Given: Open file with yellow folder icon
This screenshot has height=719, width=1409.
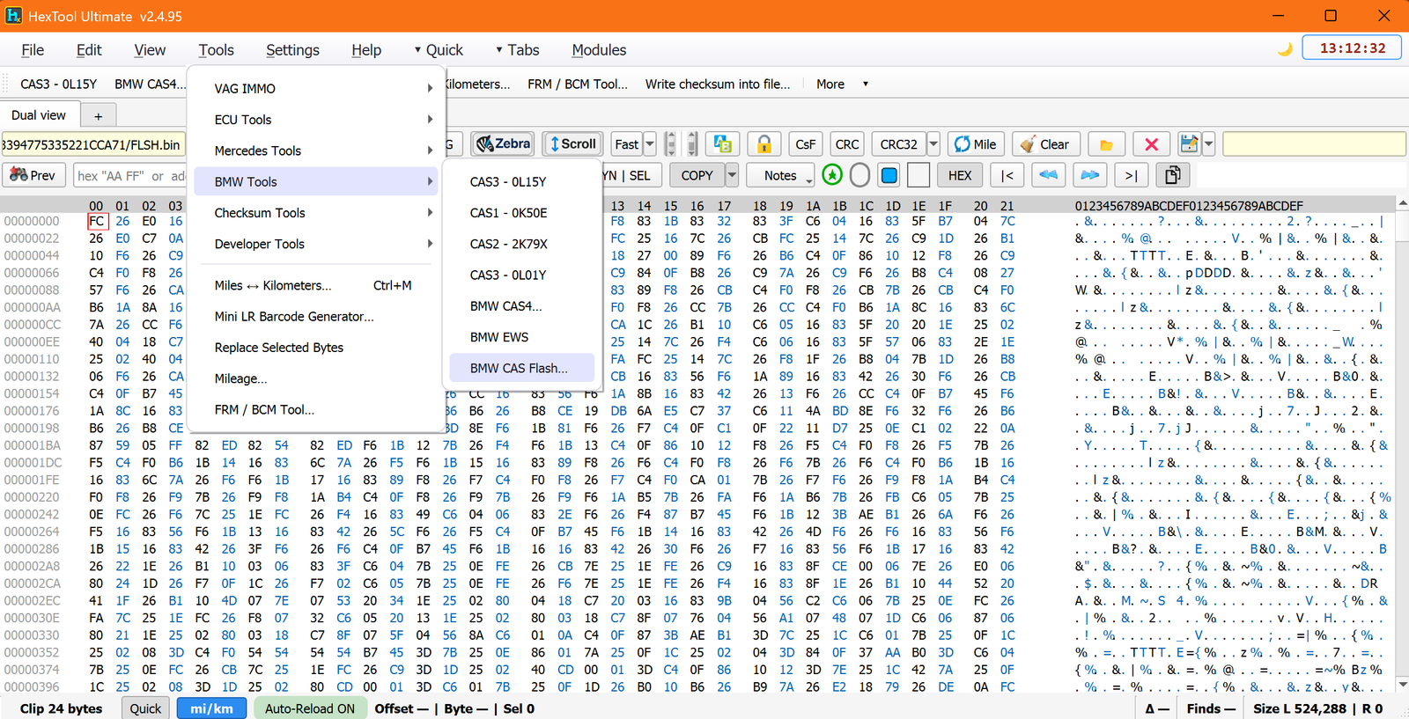Looking at the screenshot, I should pyautogui.click(x=1106, y=144).
